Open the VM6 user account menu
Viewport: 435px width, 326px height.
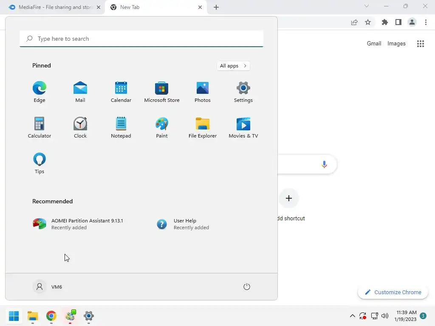[48, 287]
